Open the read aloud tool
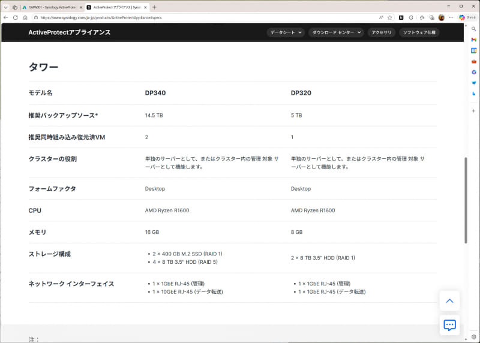The height and width of the screenshot is (343, 480). tap(381, 18)
